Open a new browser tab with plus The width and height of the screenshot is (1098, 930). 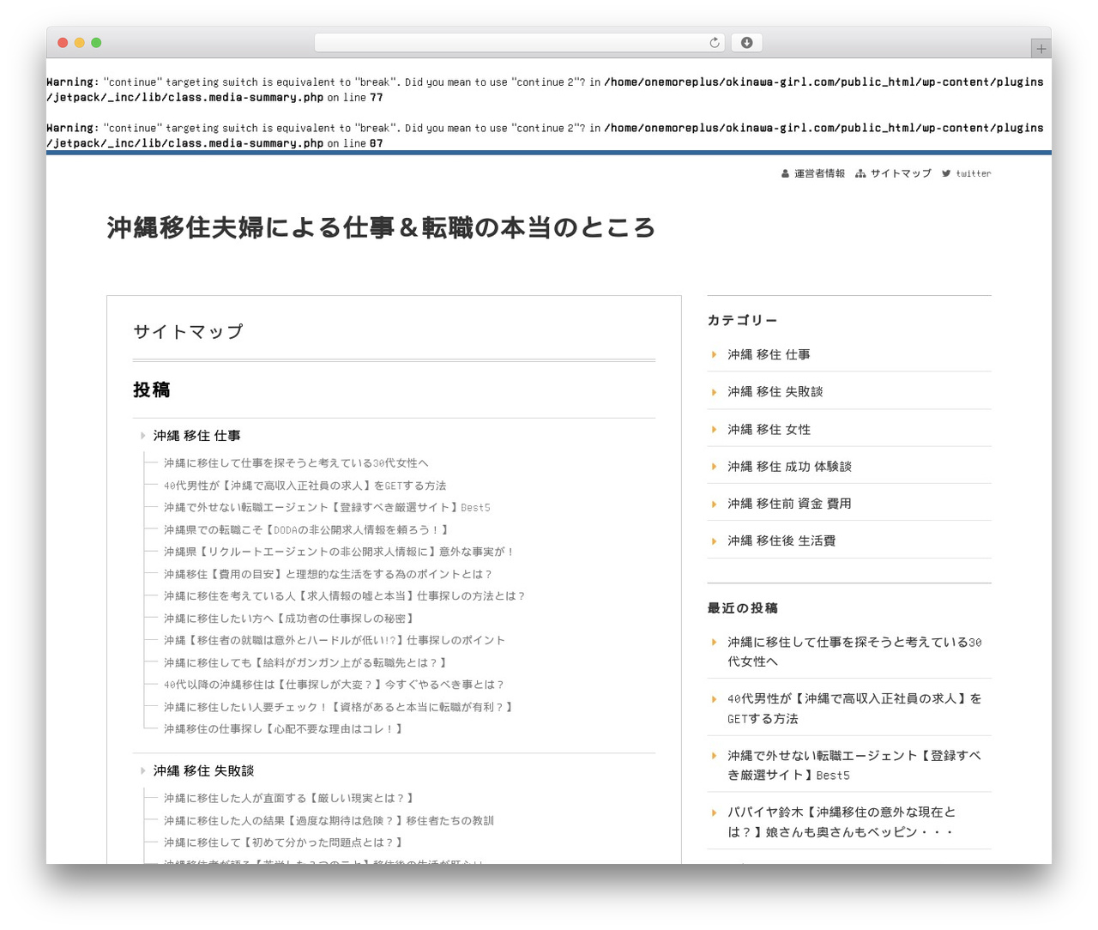1041,49
